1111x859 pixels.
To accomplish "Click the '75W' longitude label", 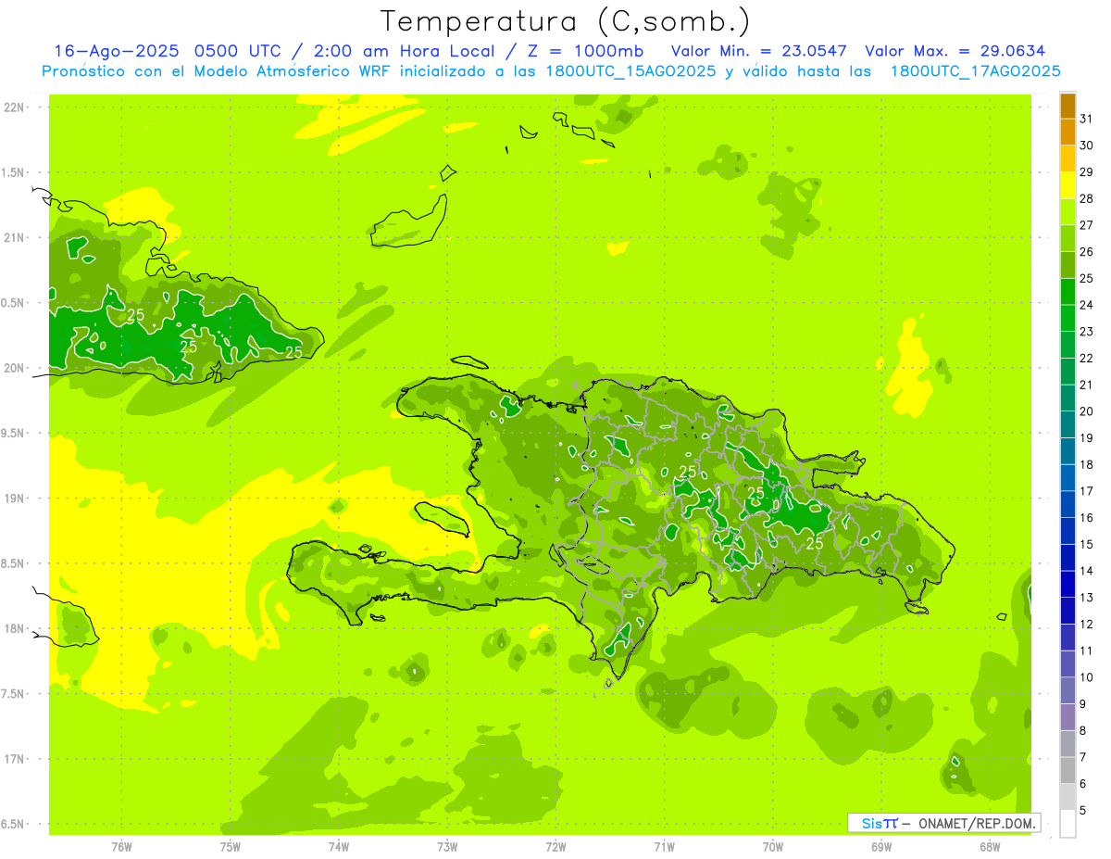I will pos(231,847).
